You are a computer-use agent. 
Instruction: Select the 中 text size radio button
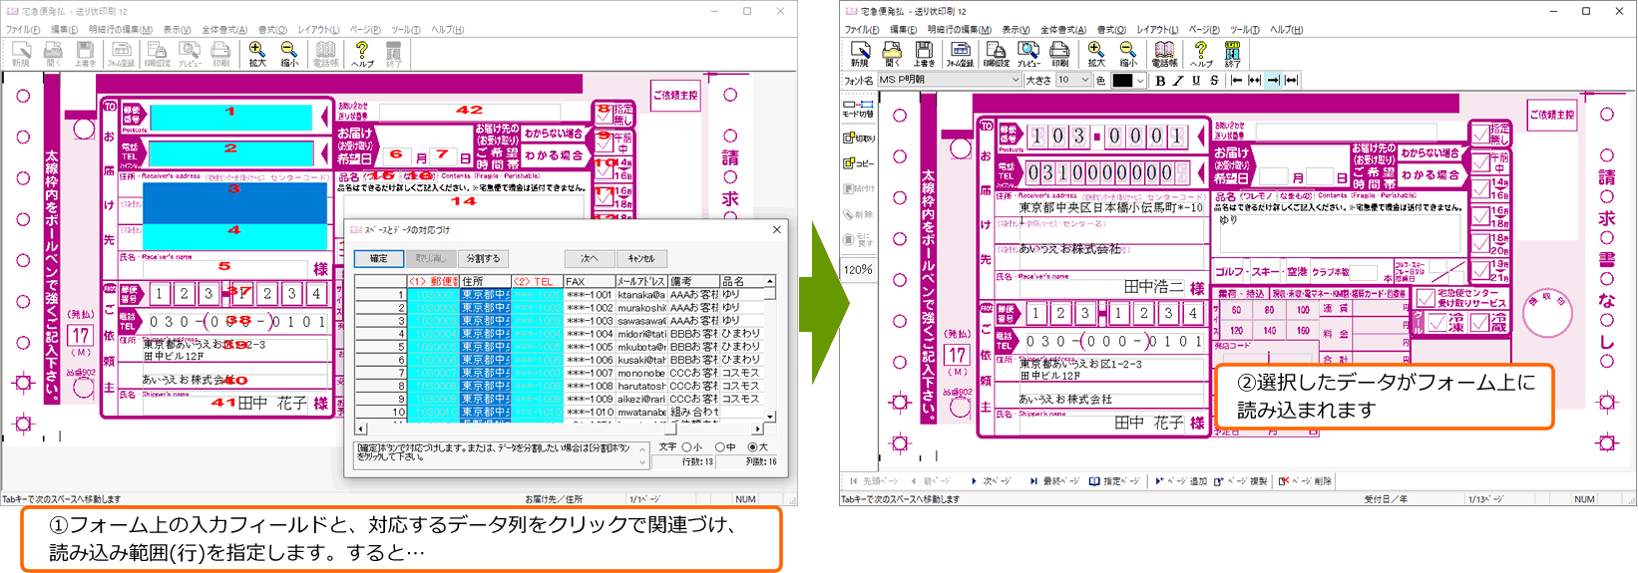tap(719, 447)
